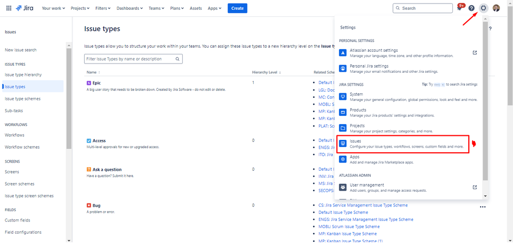Click the top Search field

(x=423, y=8)
